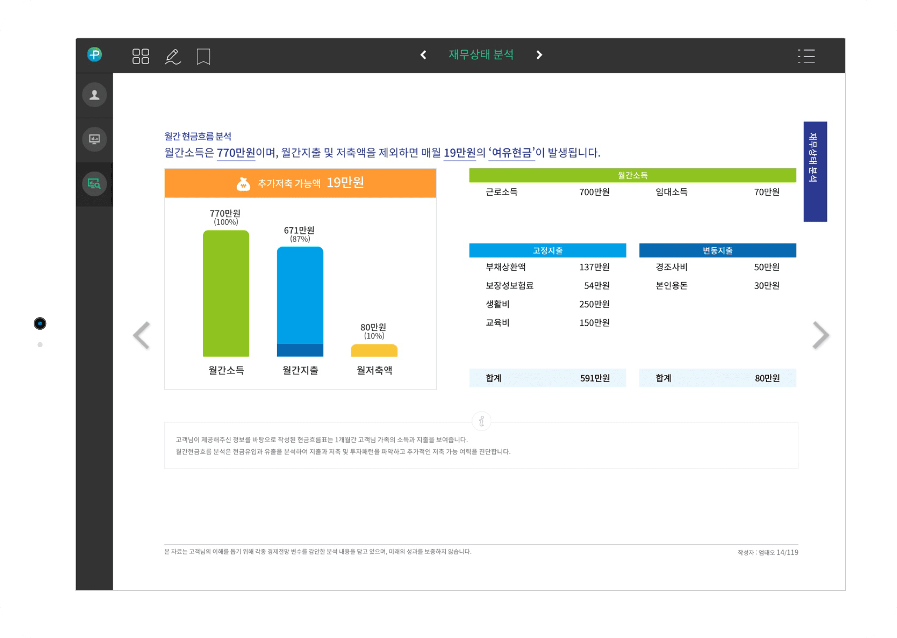Open the presentation chart sidebar icon

pyautogui.click(x=94, y=139)
